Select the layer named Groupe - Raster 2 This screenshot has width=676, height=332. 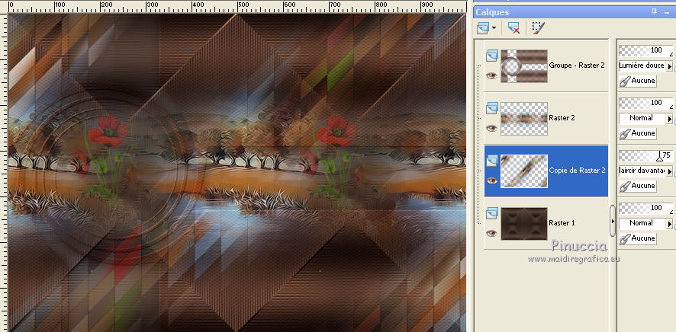tap(576, 65)
